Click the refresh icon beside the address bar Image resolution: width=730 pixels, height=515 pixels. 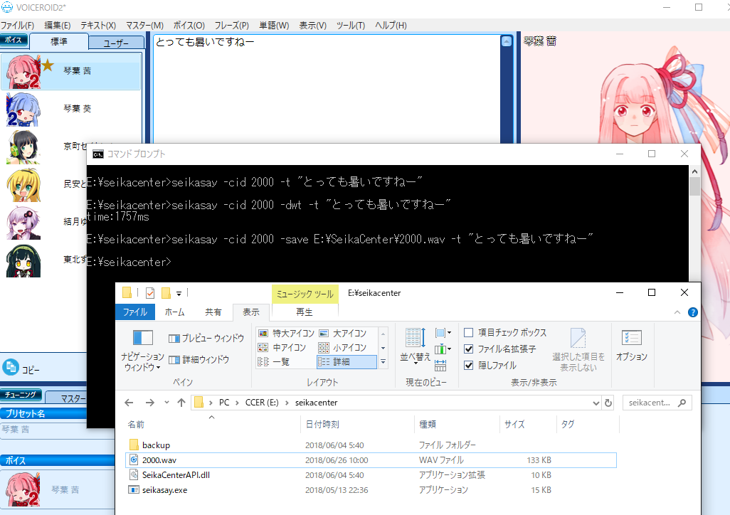(x=608, y=403)
